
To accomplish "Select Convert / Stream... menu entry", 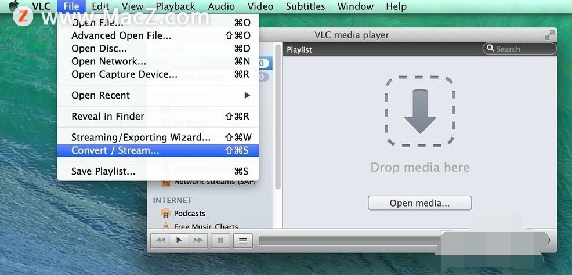I will (158, 150).
